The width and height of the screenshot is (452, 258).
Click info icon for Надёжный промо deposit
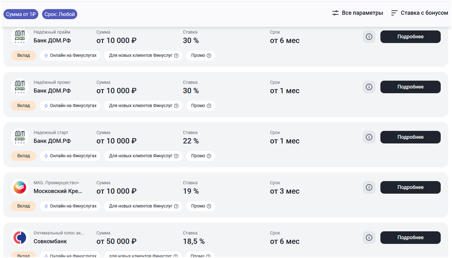pos(369,87)
